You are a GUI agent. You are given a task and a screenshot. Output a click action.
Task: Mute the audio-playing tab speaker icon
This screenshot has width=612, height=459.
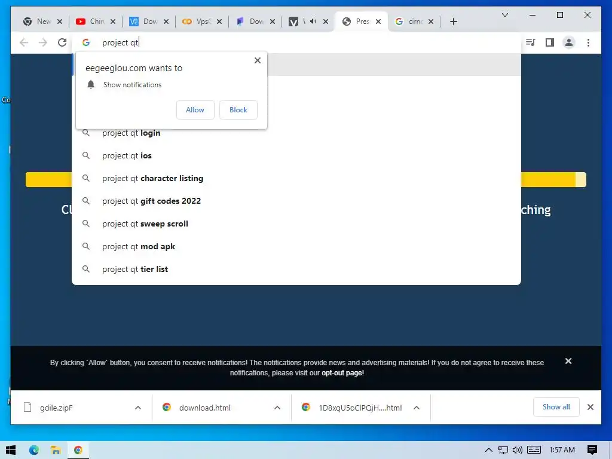[x=313, y=22]
